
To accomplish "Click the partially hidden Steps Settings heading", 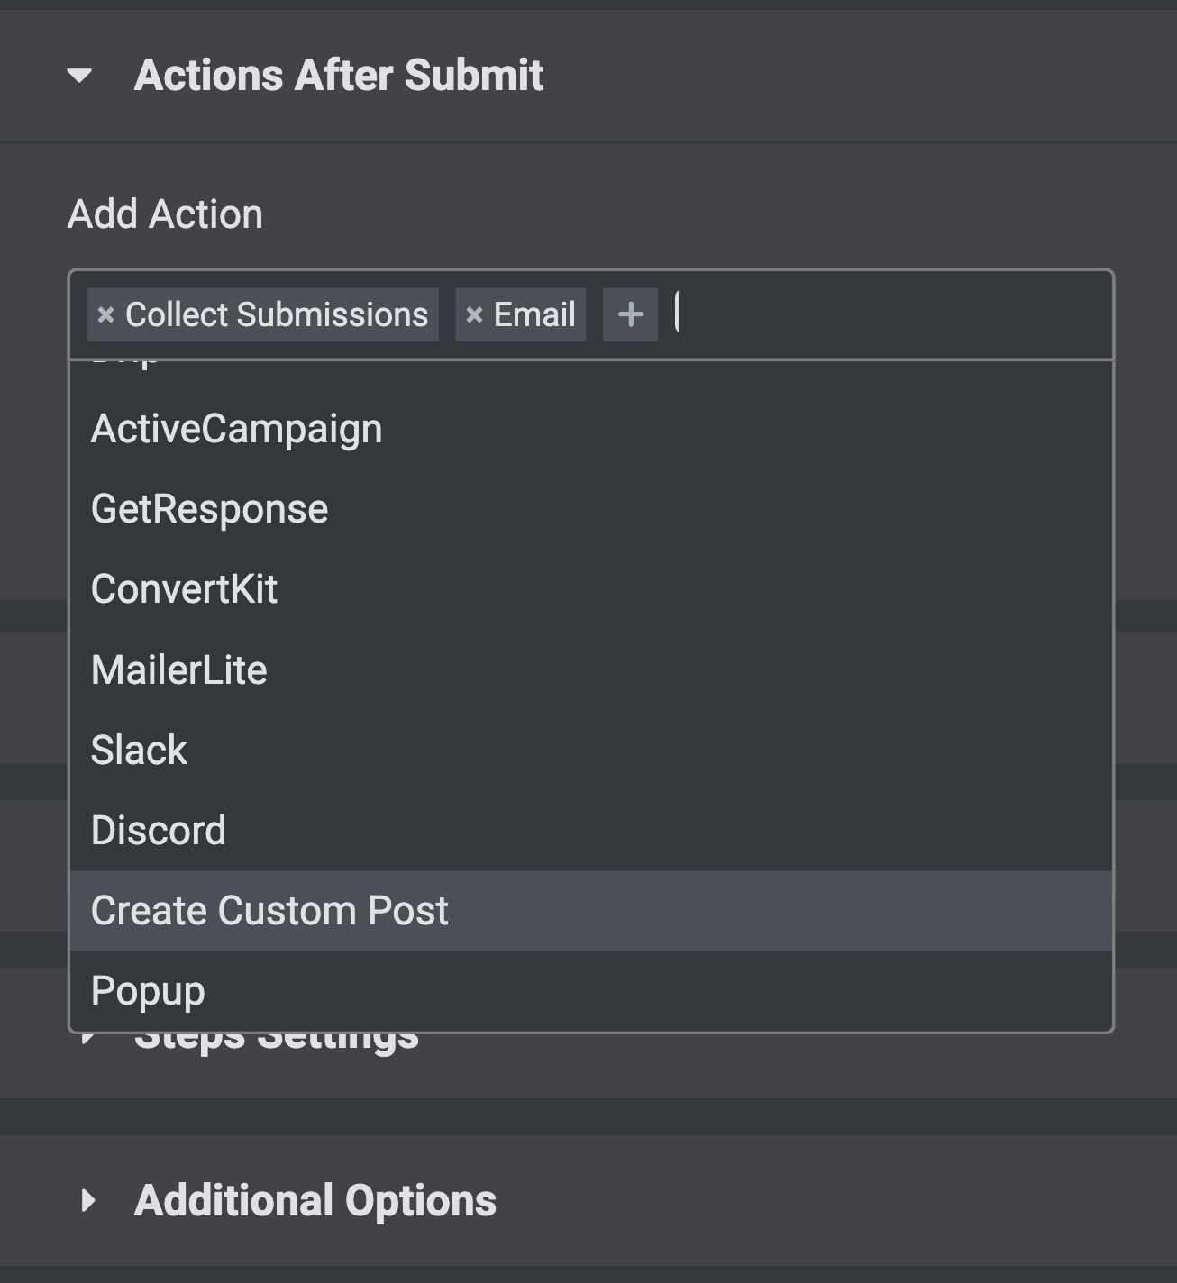I will tap(276, 1043).
